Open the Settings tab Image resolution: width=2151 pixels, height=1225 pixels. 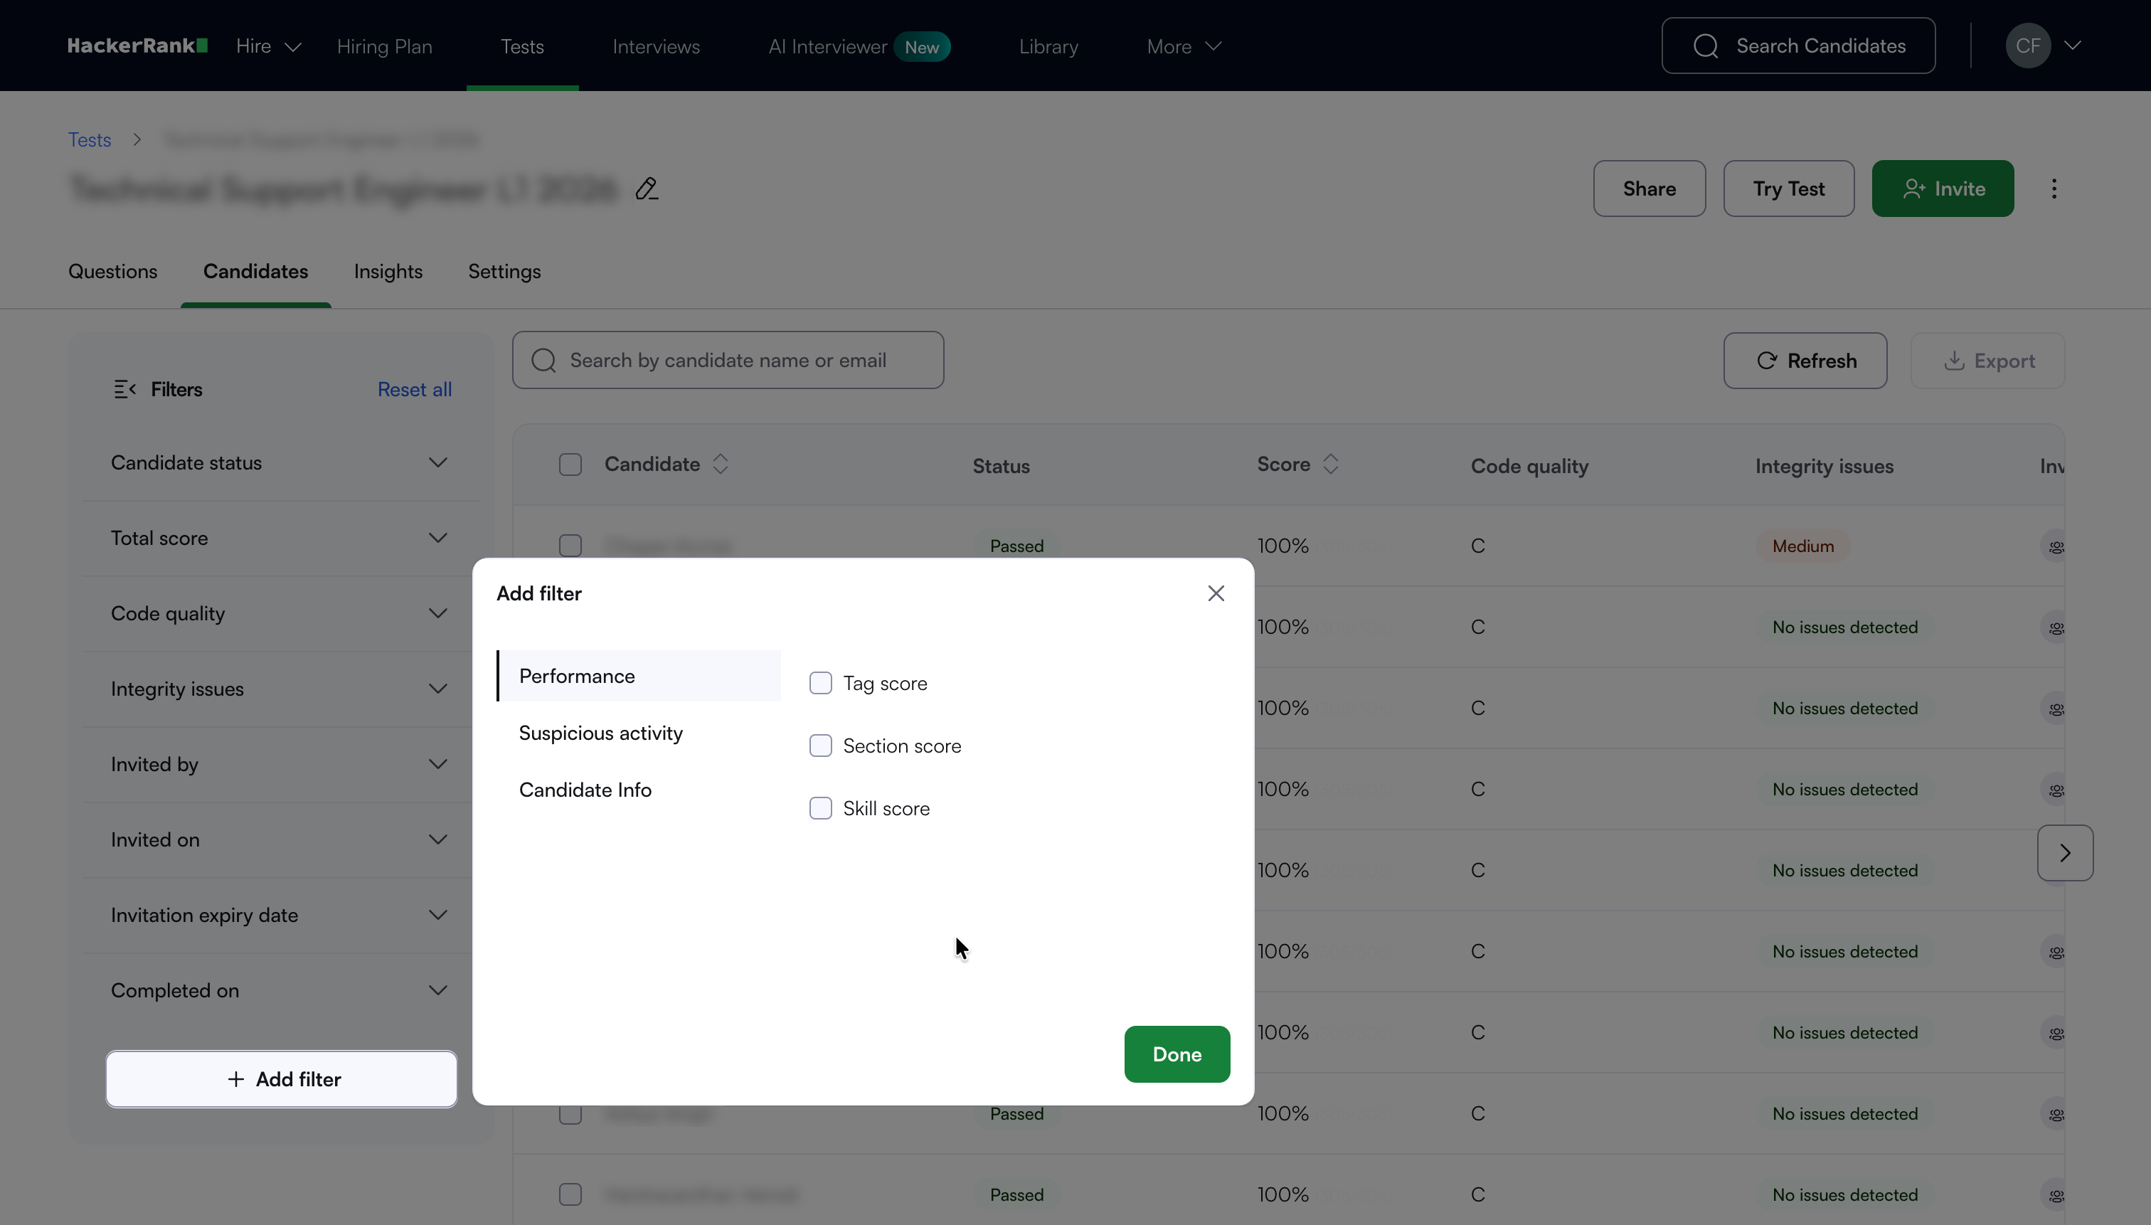click(504, 271)
